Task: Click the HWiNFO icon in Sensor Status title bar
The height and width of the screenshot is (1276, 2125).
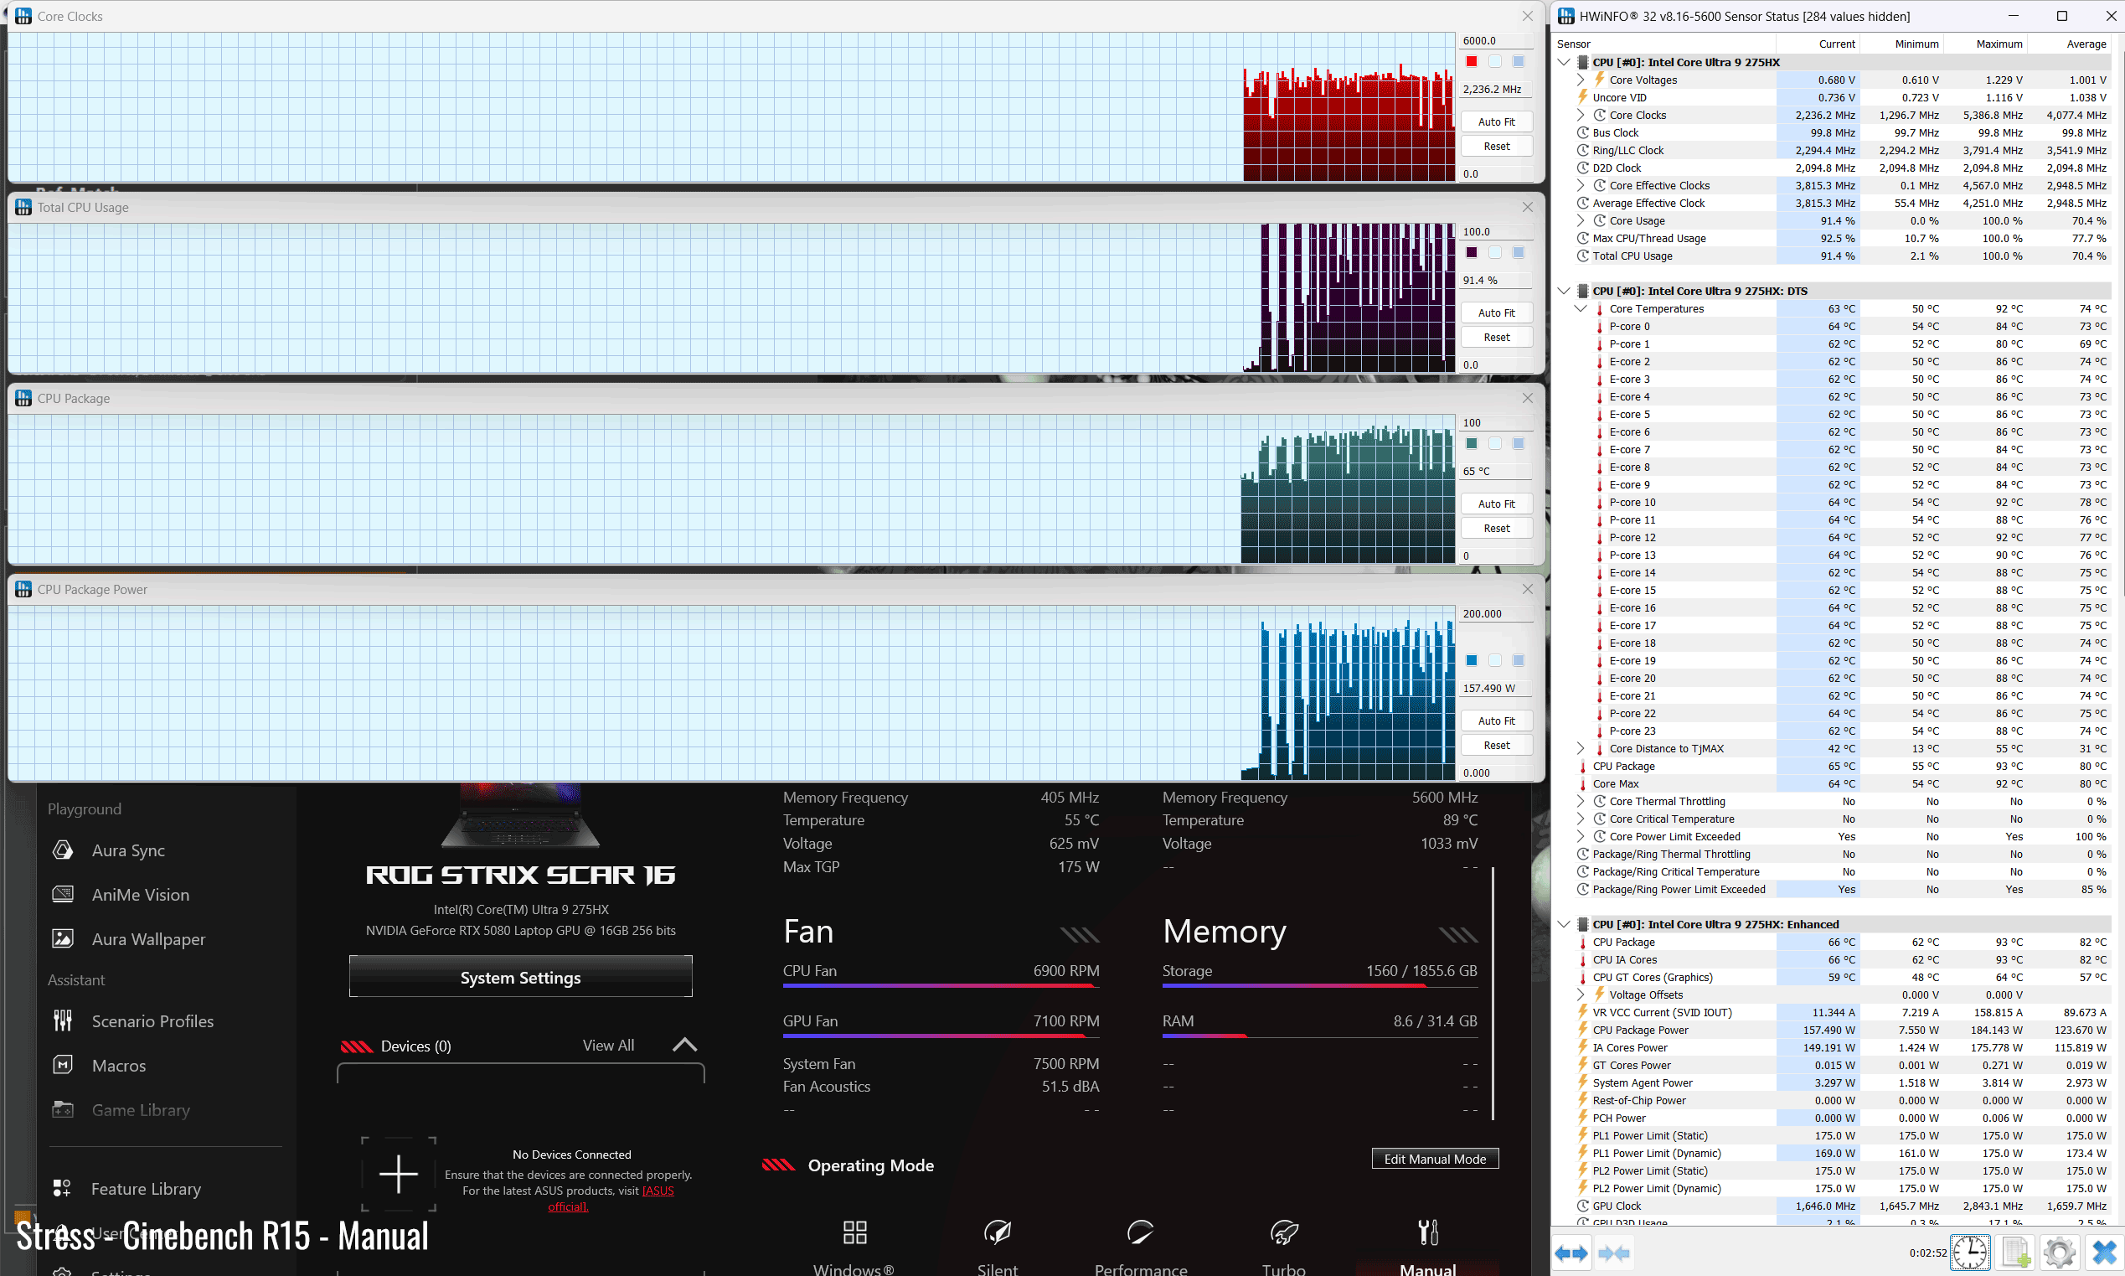Action: tap(1565, 16)
